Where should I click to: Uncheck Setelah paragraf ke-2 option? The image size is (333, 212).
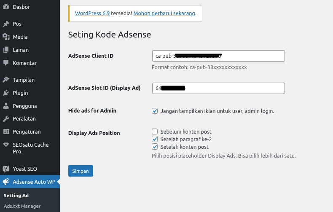tap(155, 139)
